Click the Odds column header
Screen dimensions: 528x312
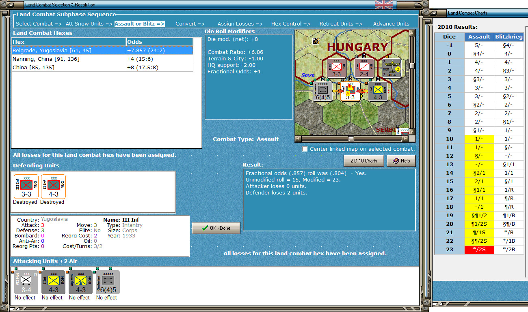click(x=160, y=42)
